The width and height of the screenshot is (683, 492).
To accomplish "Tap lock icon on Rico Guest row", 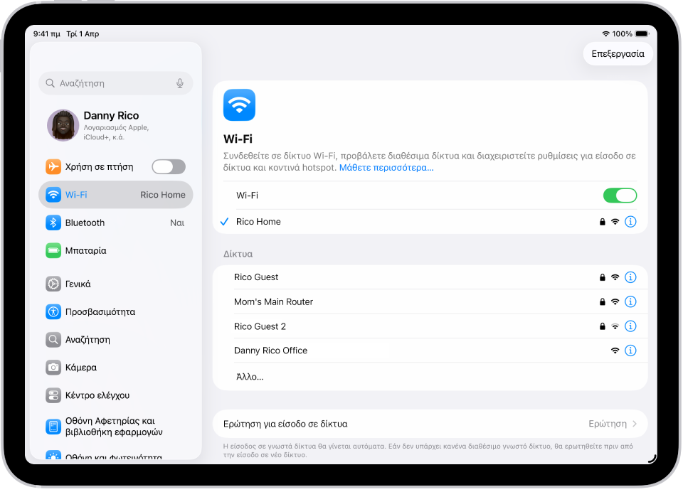I will pos(603,277).
